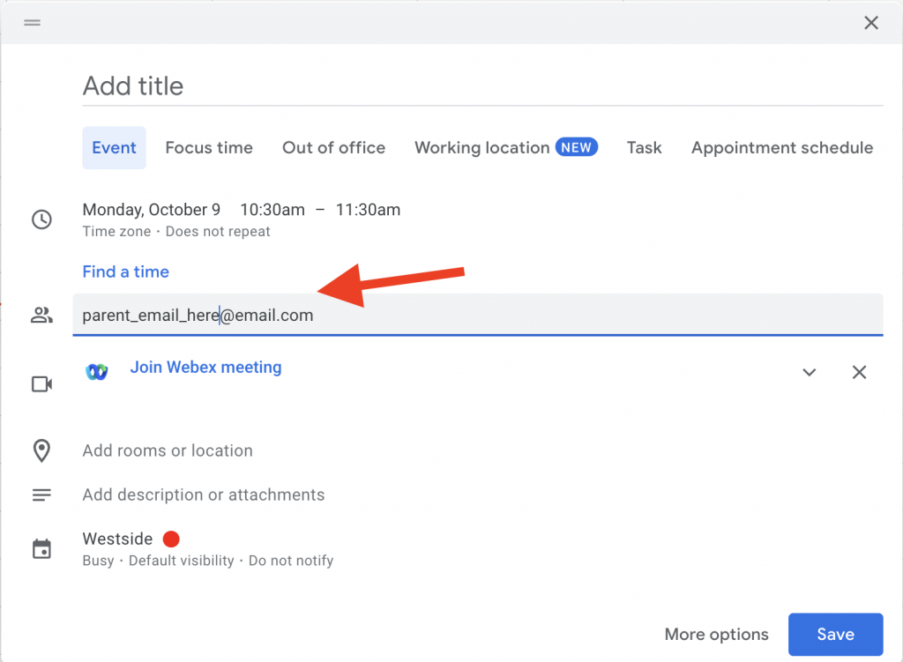Image resolution: width=903 pixels, height=662 pixels.
Task: Click the location pin icon
Action: (x=41, y=450)
